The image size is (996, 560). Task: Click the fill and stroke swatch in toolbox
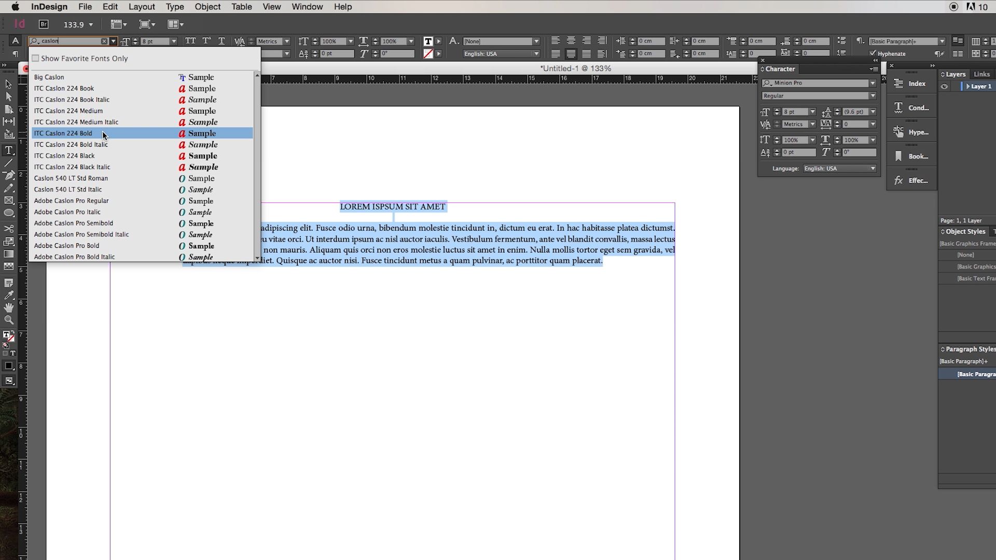click(8, 337)
